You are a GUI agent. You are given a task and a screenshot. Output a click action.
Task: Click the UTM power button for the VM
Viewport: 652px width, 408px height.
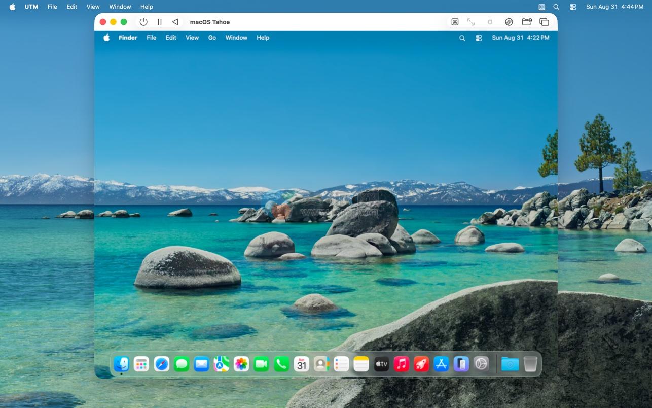tap(143, 22)
